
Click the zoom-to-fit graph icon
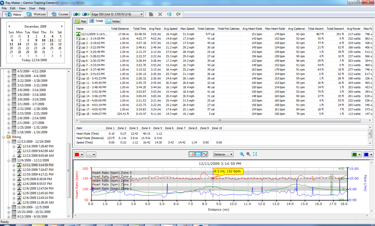[x=255, y=154]
